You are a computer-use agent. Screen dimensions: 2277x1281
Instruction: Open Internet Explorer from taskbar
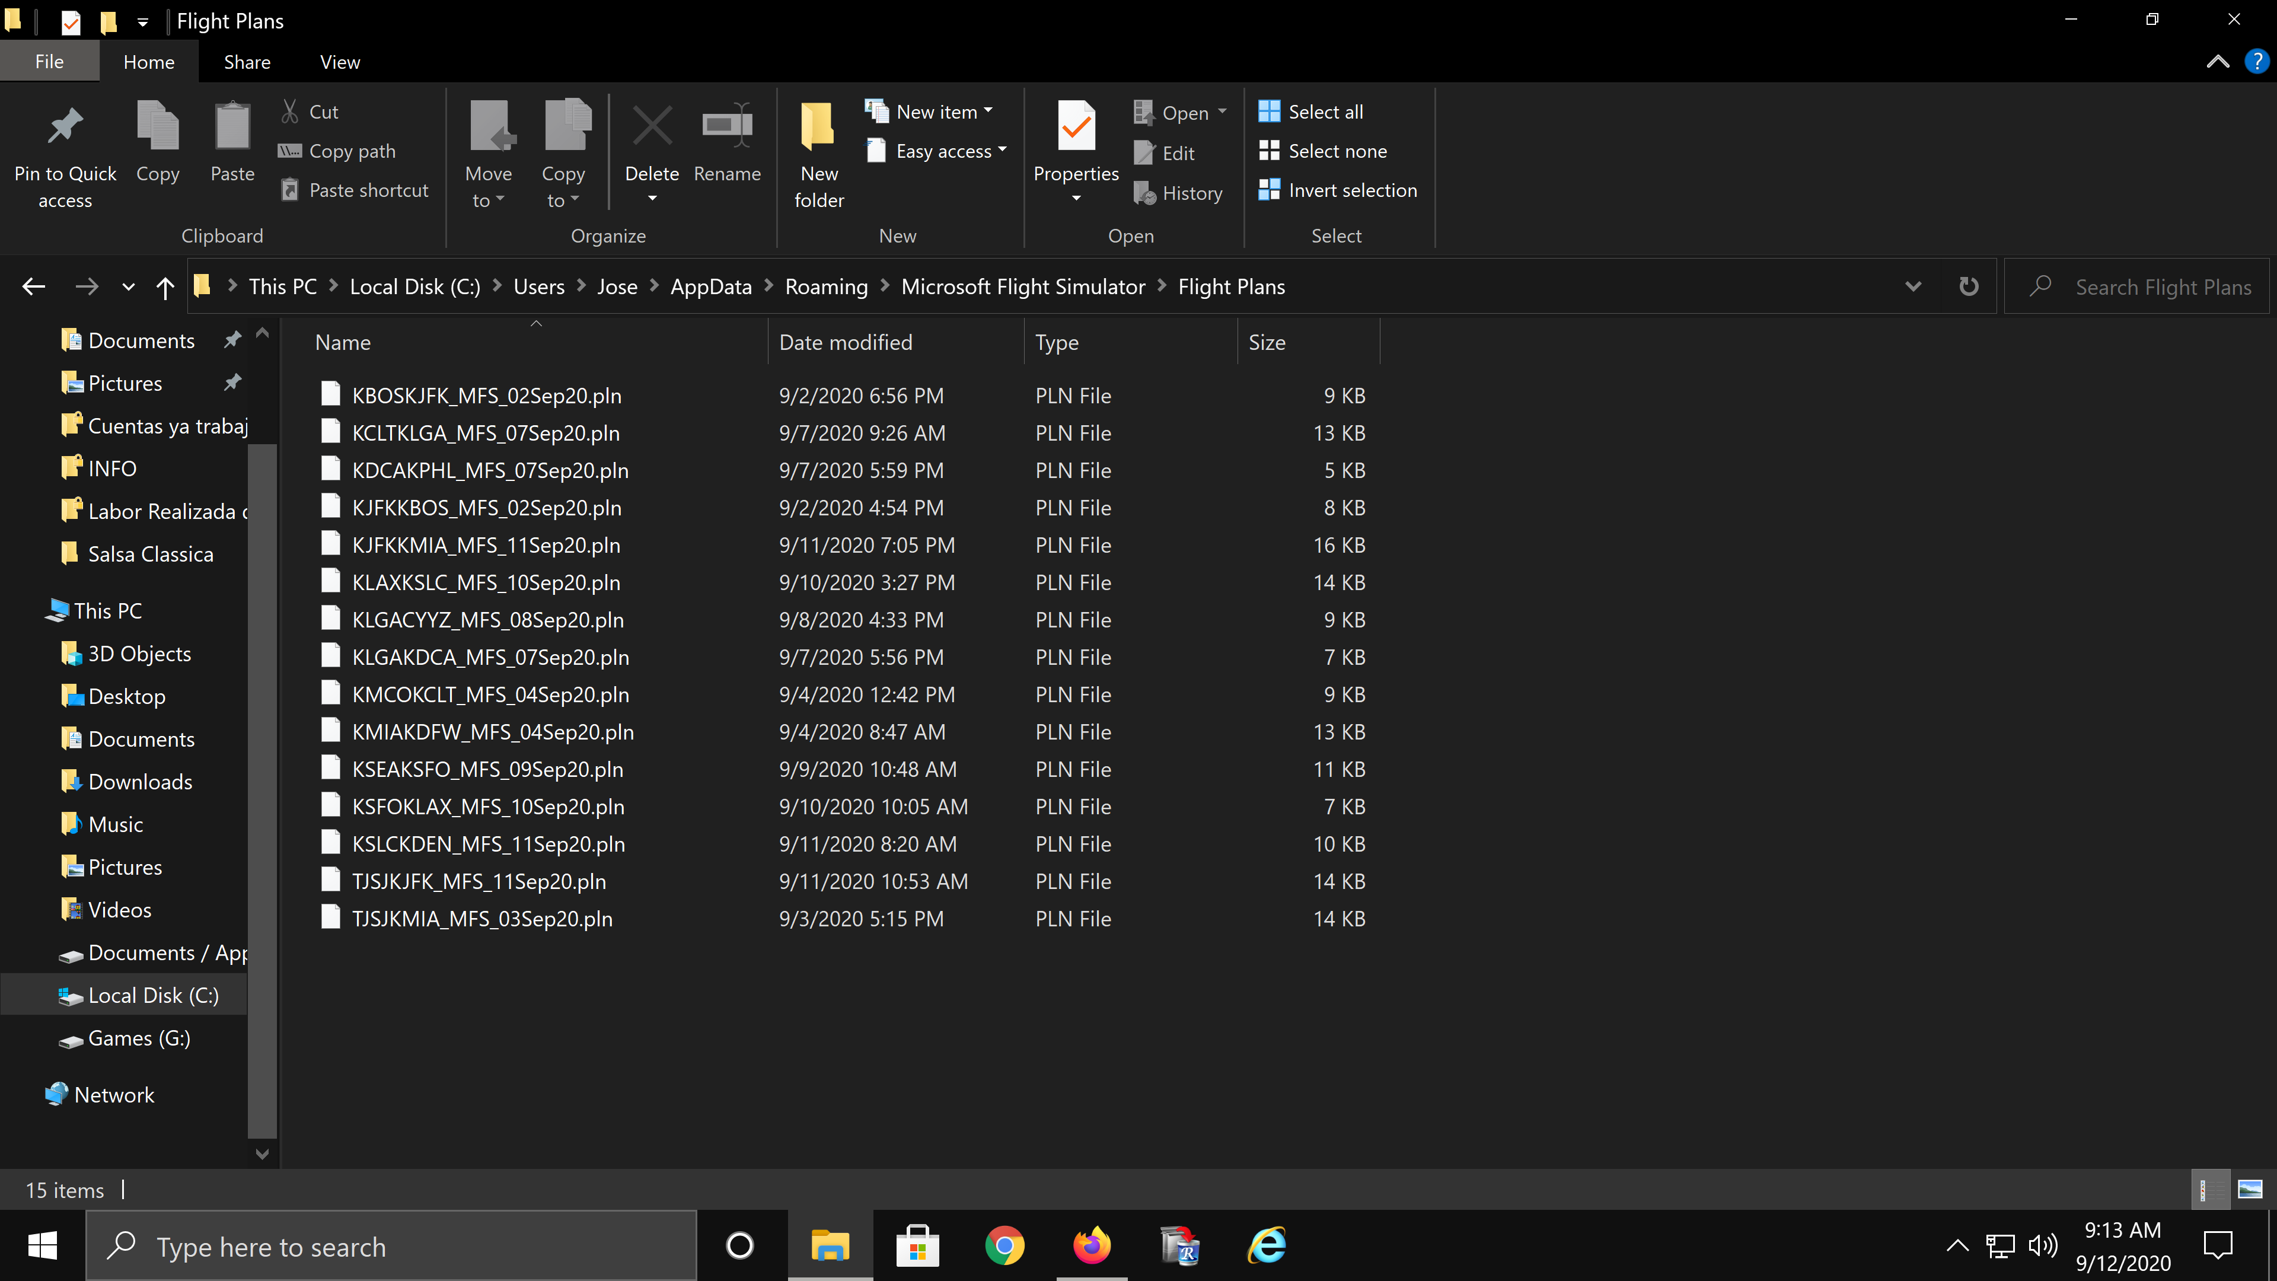coord(1267,1245)
